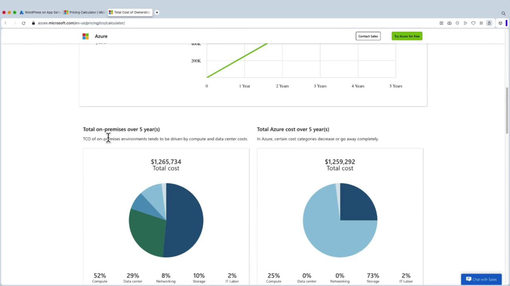510x286 pixels.
Task: Click the profile account icon in toolbar
Action: point(489,23)
